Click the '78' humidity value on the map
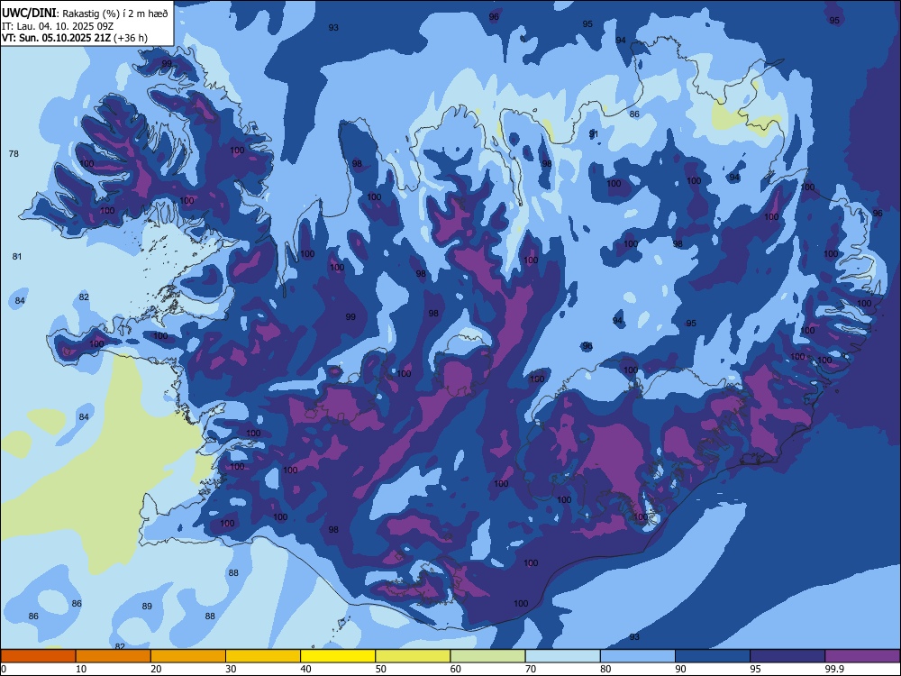 [14, 153]
